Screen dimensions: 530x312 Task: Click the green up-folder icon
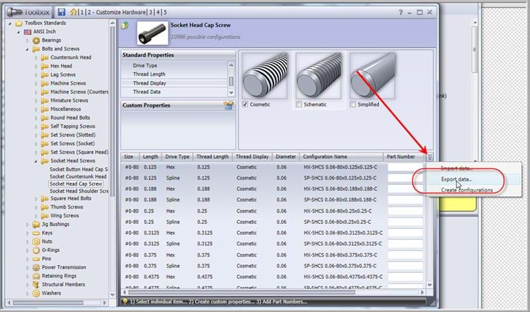click(126, 26)
